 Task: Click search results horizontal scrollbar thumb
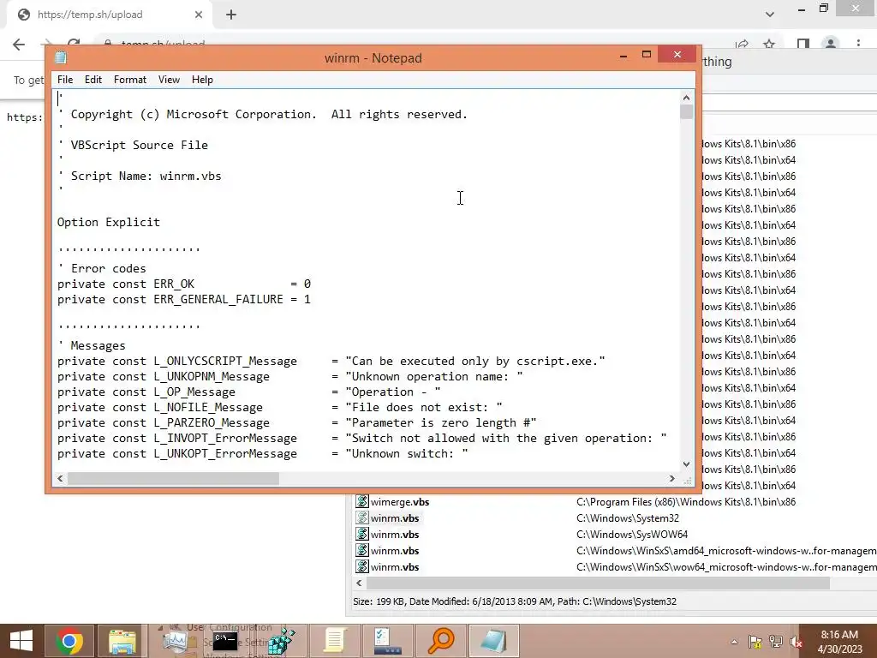pos(598,583)
